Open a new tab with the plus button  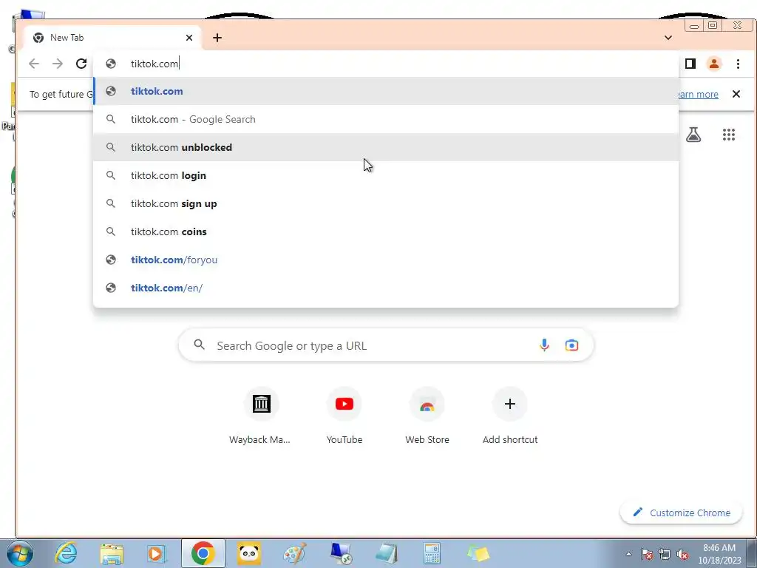tap(217, 38)
